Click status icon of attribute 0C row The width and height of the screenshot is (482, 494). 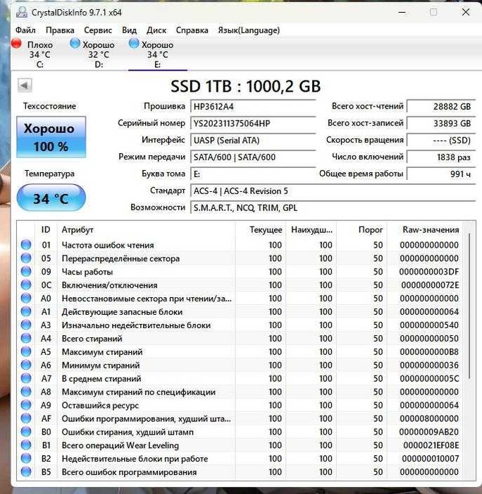point(26,285)
